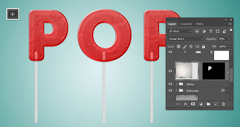Image resolution: width=240 pixels, height=127 pixels.
Task: Filter layers by type (T) layers
Action: [x=211, y=31]
